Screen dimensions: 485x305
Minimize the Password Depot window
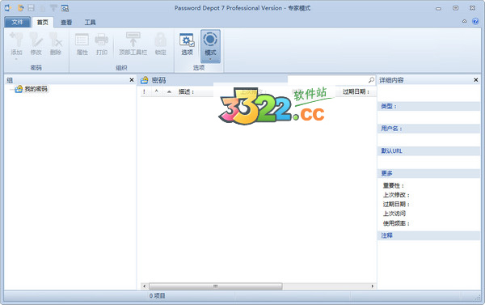(438, 8)
